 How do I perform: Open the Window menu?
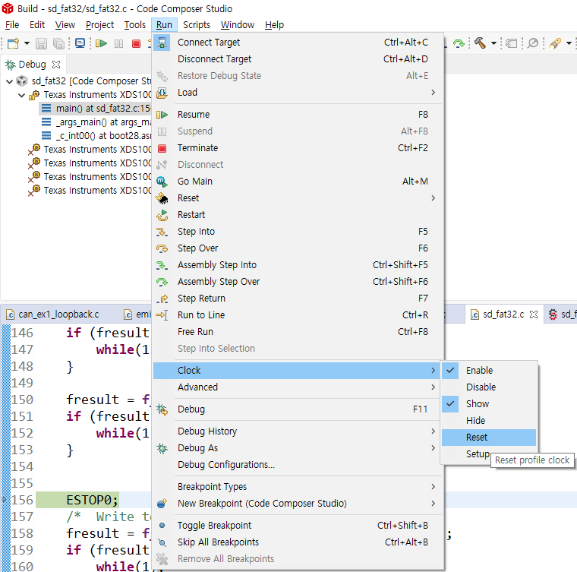[x=238, y=25]
